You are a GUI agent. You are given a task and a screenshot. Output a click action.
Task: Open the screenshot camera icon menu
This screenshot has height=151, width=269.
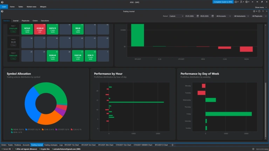(x=236, y=2)
